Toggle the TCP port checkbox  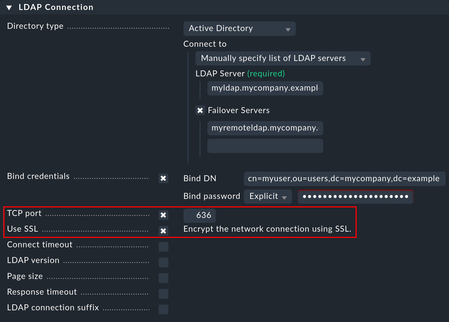[163, 215]
